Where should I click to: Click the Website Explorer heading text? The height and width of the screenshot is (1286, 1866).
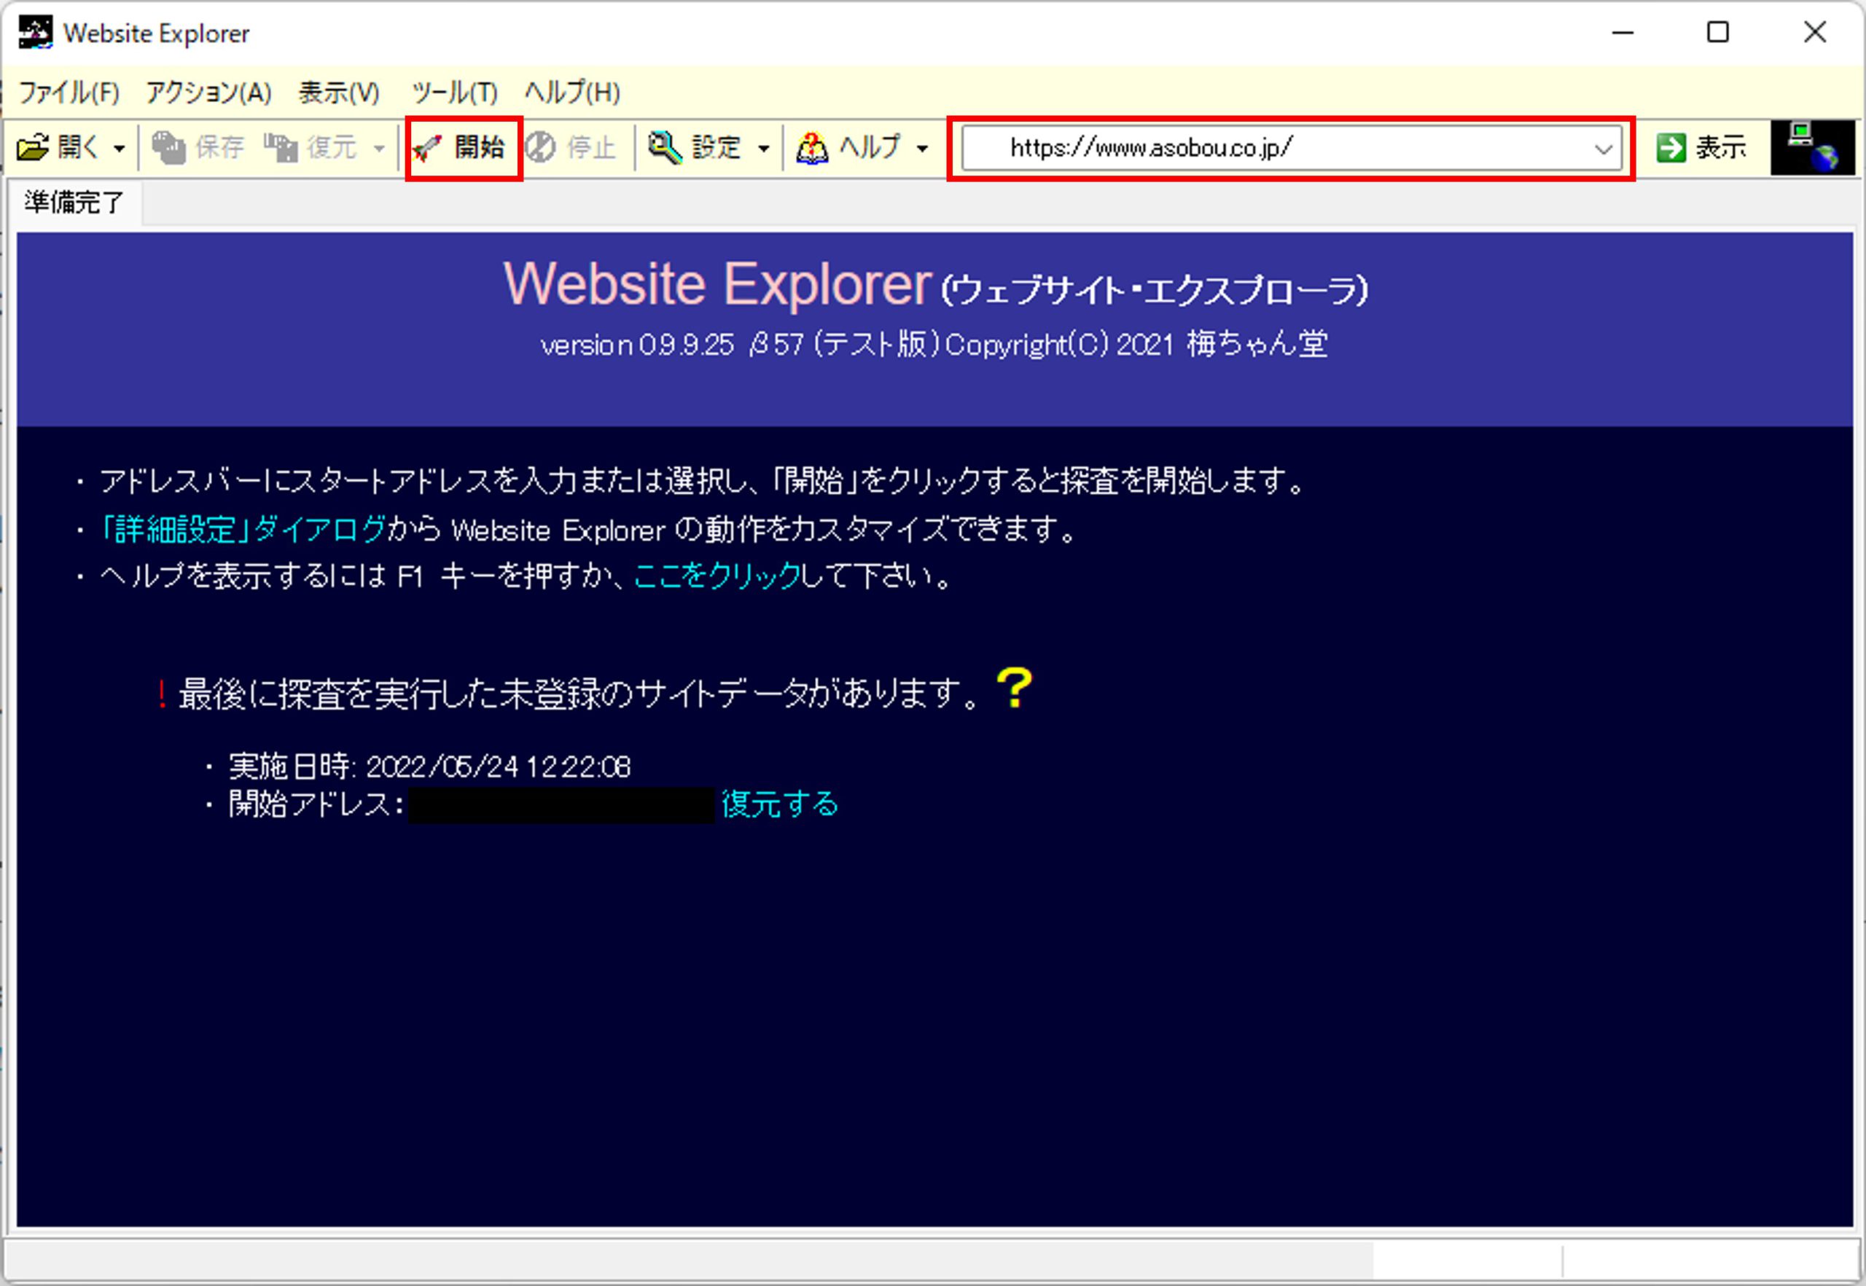point(717,283)
